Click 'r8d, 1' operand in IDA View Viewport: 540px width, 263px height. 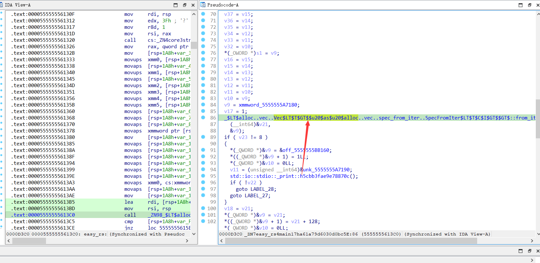point(156,27)
